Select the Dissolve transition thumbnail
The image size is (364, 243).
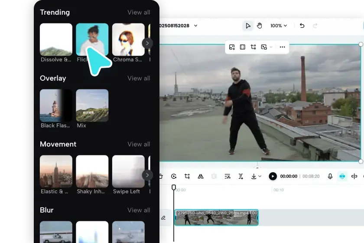pos(56,39)
